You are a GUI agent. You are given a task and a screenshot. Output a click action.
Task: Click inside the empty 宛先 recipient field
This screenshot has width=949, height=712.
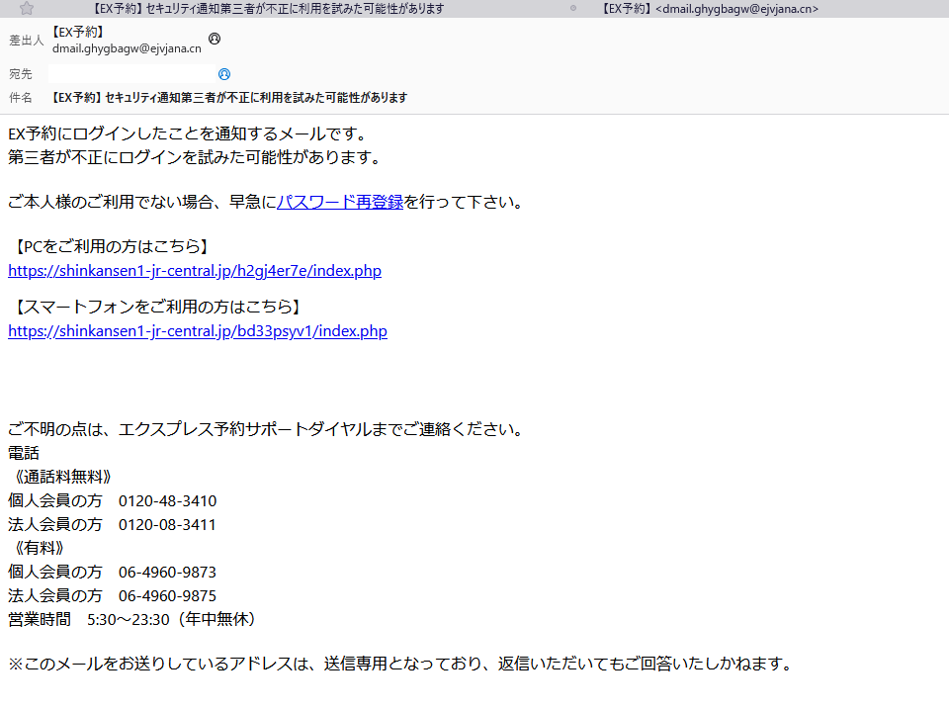coord(129,73)
